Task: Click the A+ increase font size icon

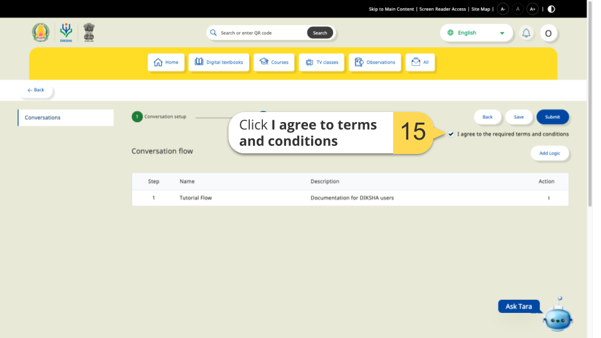Action: (x=532, y=9)
